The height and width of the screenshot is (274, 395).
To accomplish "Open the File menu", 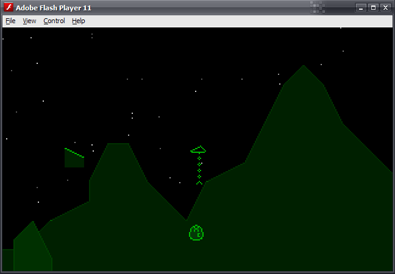I will (10, 21).
